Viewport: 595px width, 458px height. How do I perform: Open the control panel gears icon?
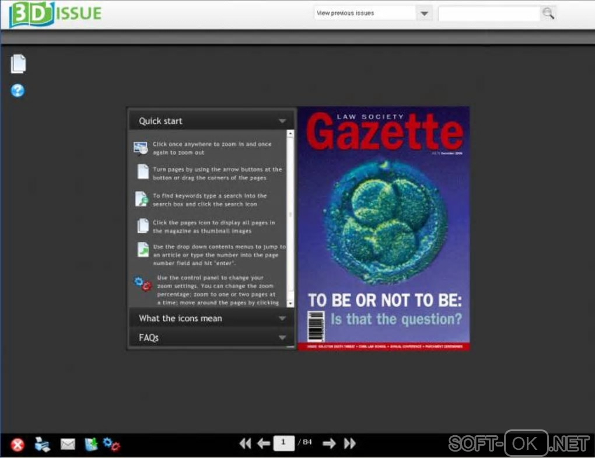[x=111, y=445]
